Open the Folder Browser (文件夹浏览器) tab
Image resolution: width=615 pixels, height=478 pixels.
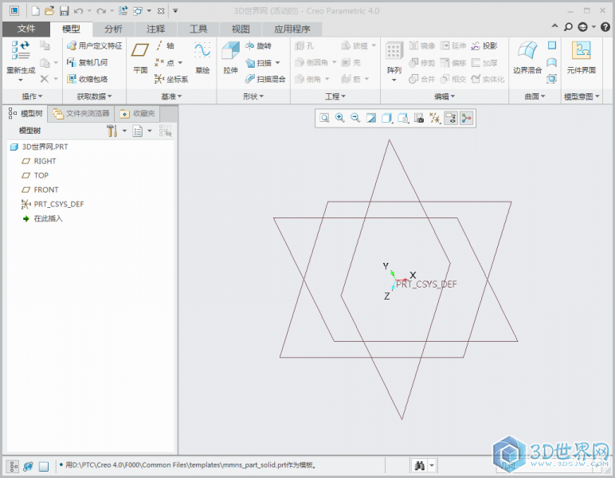click(81, 114)
